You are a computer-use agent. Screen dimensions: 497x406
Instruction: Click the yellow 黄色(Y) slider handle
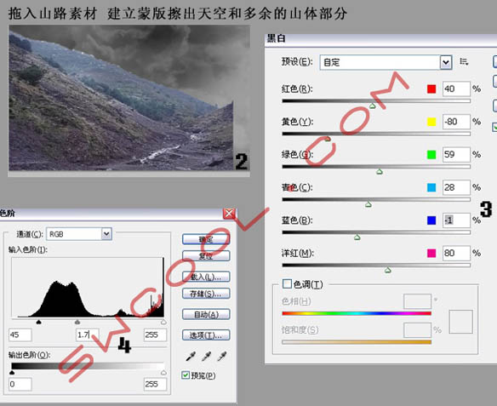[x=328, y=139]
